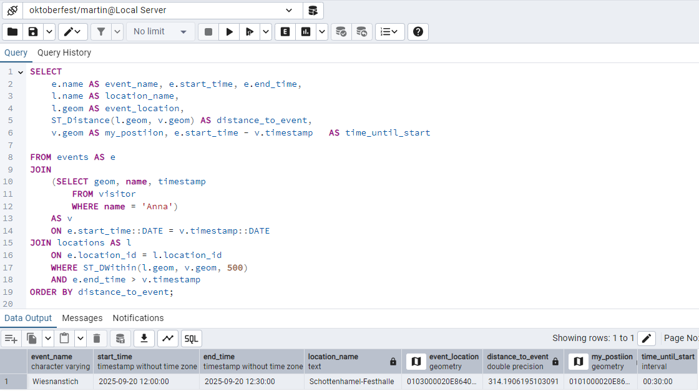
Task: Click the 0103000020E8640 geometry cell
Action: pos(442,382)
